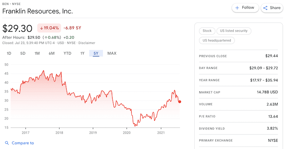The image size is (287, 149).
Task: Click the Franklin Resources, Inc. title
Action: pyautogui.click(x=38, y=11)
